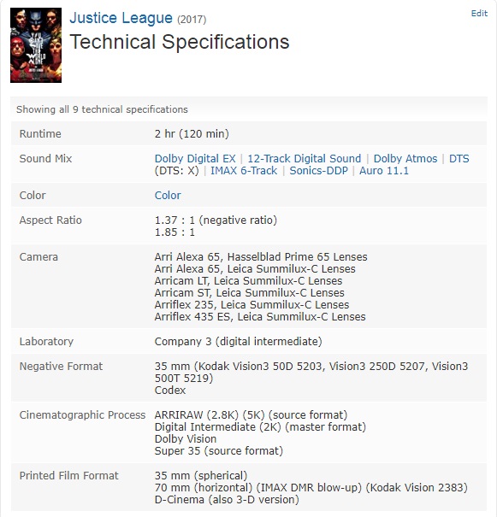
Task: Click the Showing all 9 technical specifications header
Action: point(102,109)
